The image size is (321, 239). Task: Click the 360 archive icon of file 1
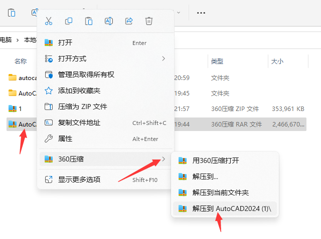click(x=13, y=108)
